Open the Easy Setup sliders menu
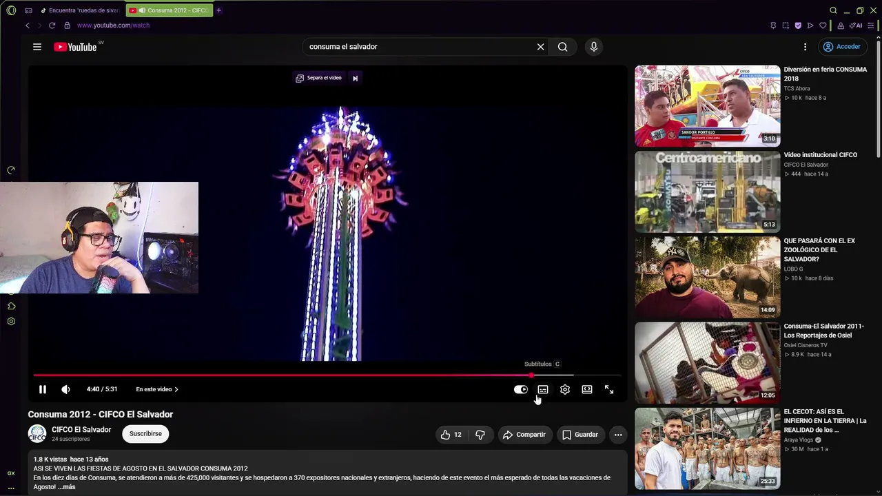The image size is (882, 496). pos(872,25)
